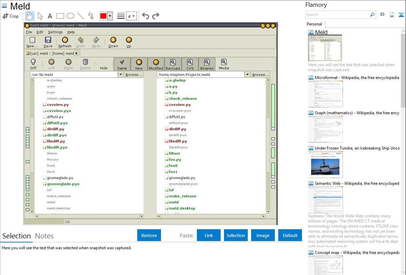
Task: Click Browse for the right pane
Action: tap(261, 74)
